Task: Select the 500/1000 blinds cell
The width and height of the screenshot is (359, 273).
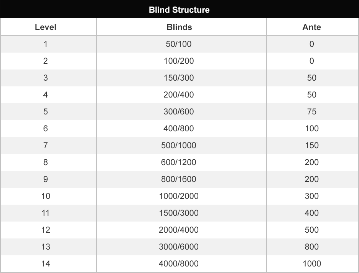Action: coord(179,146)
